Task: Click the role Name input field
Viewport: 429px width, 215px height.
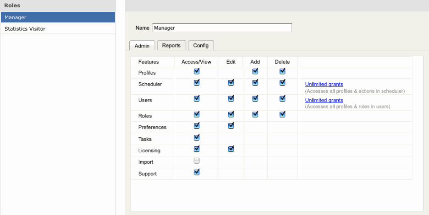Action: pos(222,28)
